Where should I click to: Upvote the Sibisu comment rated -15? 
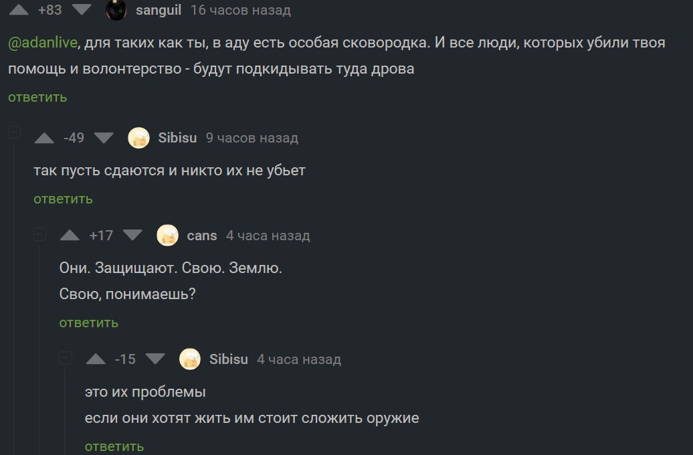click(x=96, y=359)
